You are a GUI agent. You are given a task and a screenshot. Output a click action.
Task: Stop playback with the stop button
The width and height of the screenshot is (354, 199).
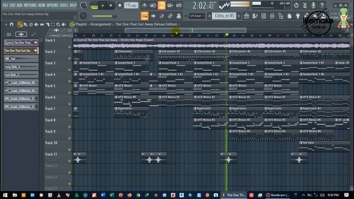[x=111, y=6]
